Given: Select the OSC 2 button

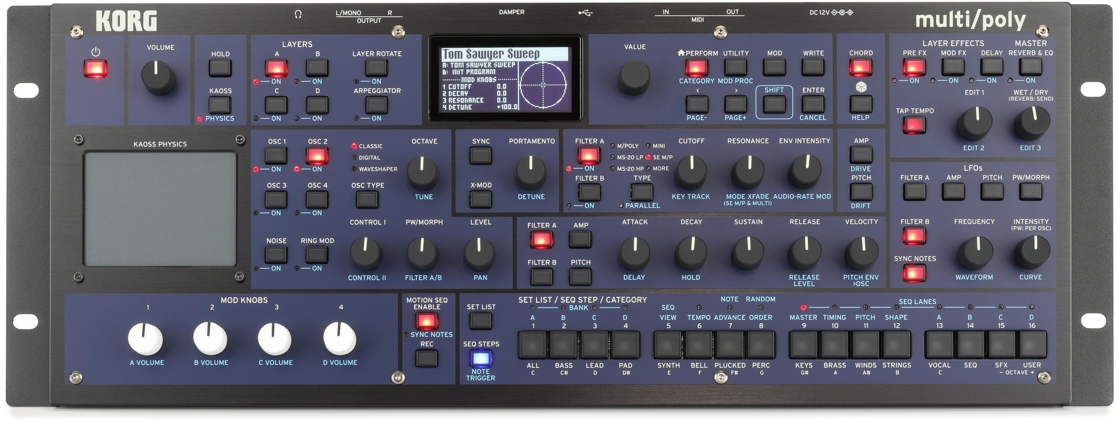Looking at the screenshot, I should [317, 155].
